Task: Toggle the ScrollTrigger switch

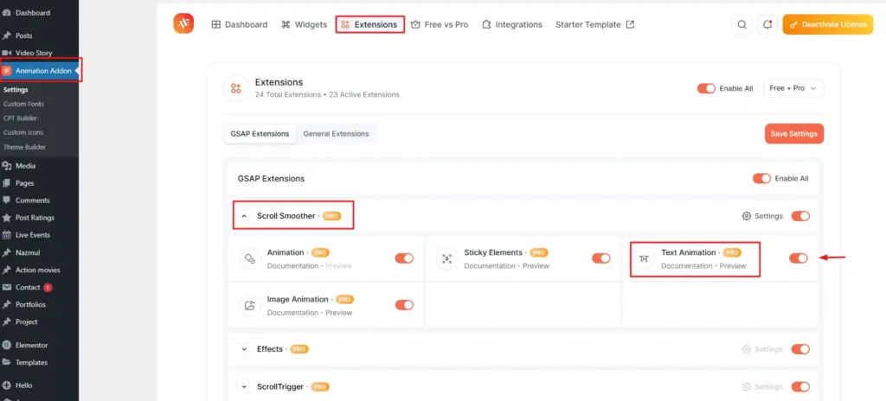Action: (x=800, y=387)
